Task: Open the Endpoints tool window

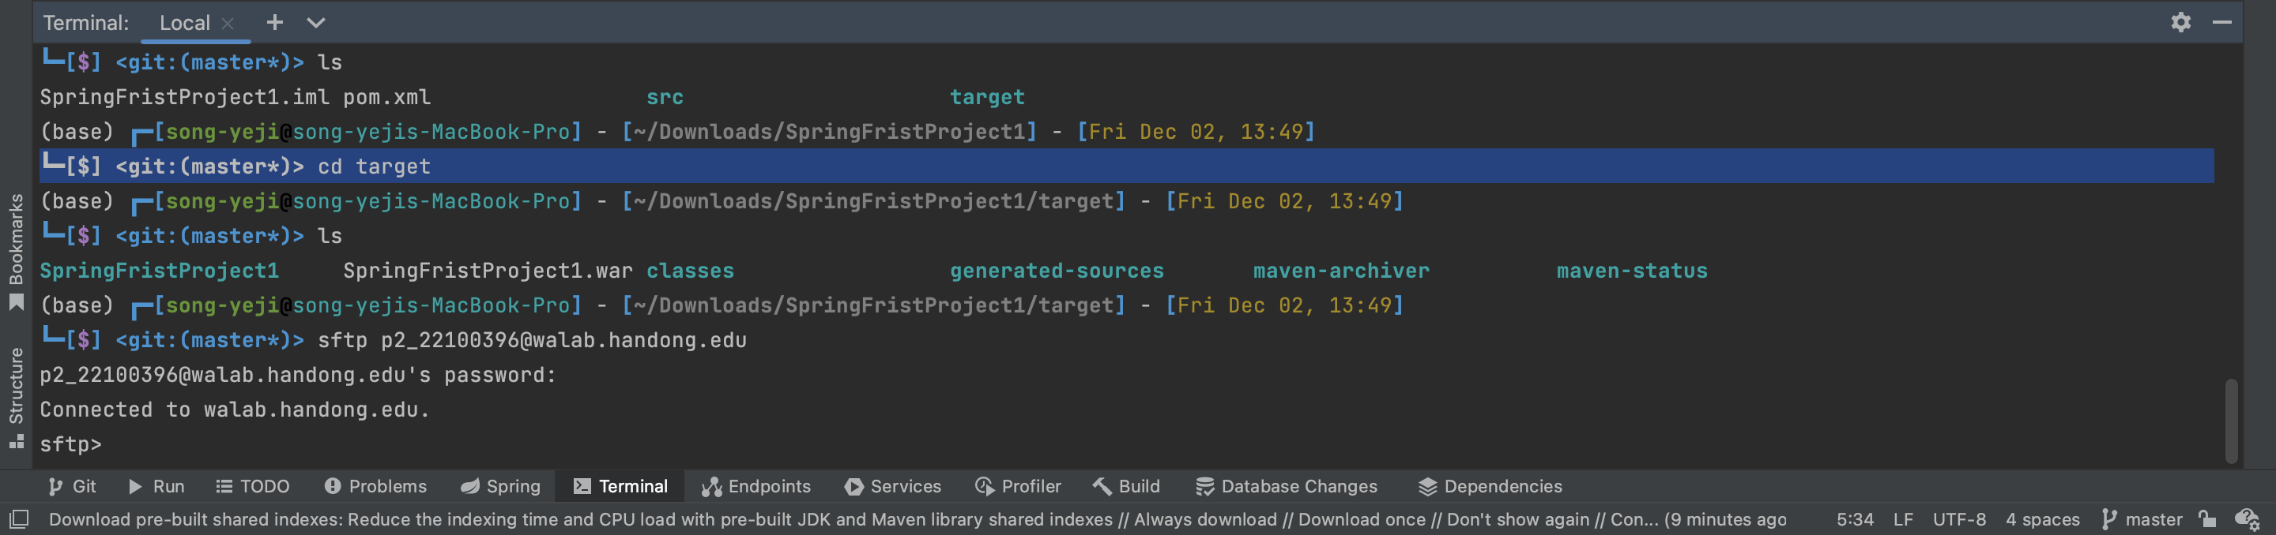Action: (x=756, y=486)
